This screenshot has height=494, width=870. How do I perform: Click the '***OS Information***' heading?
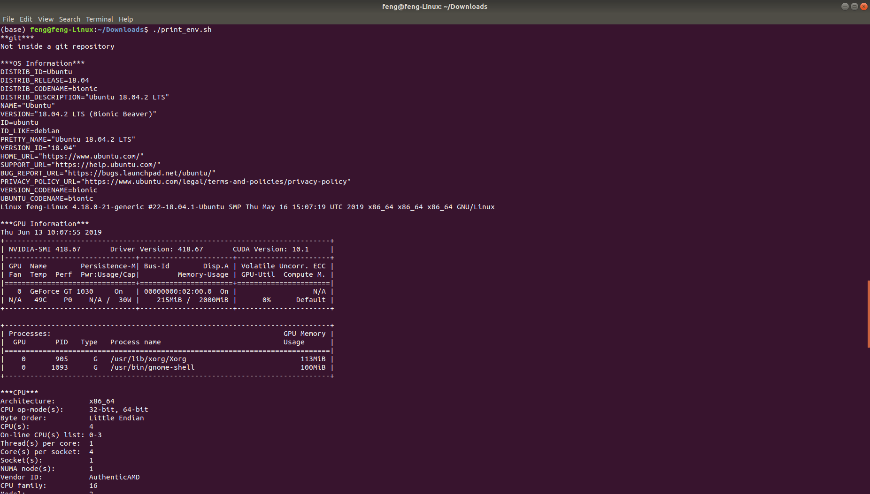43,63
